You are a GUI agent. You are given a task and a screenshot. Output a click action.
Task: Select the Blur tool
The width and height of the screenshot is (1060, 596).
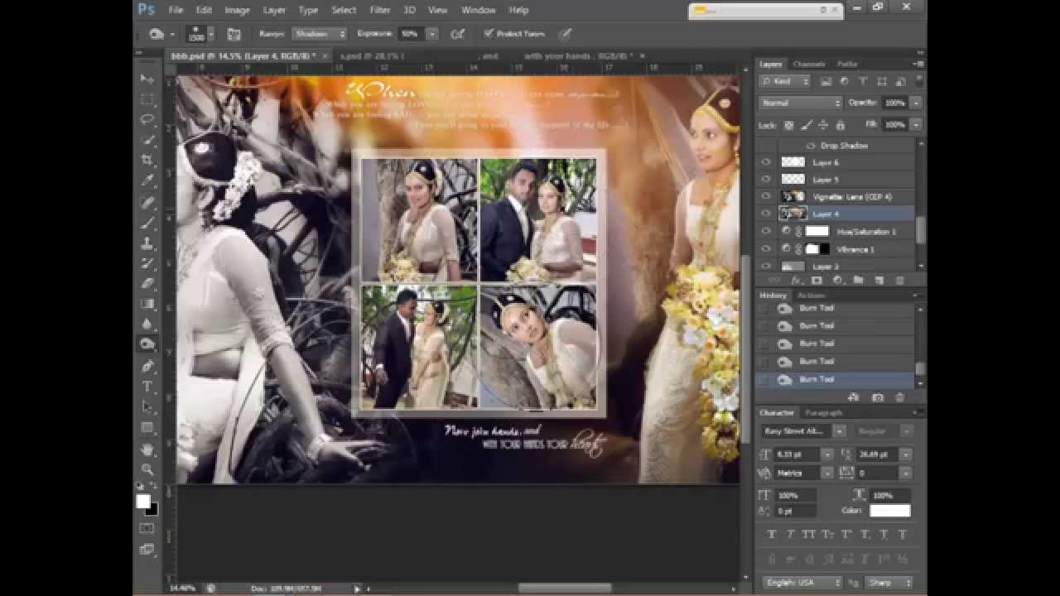(x=147, y=324)
